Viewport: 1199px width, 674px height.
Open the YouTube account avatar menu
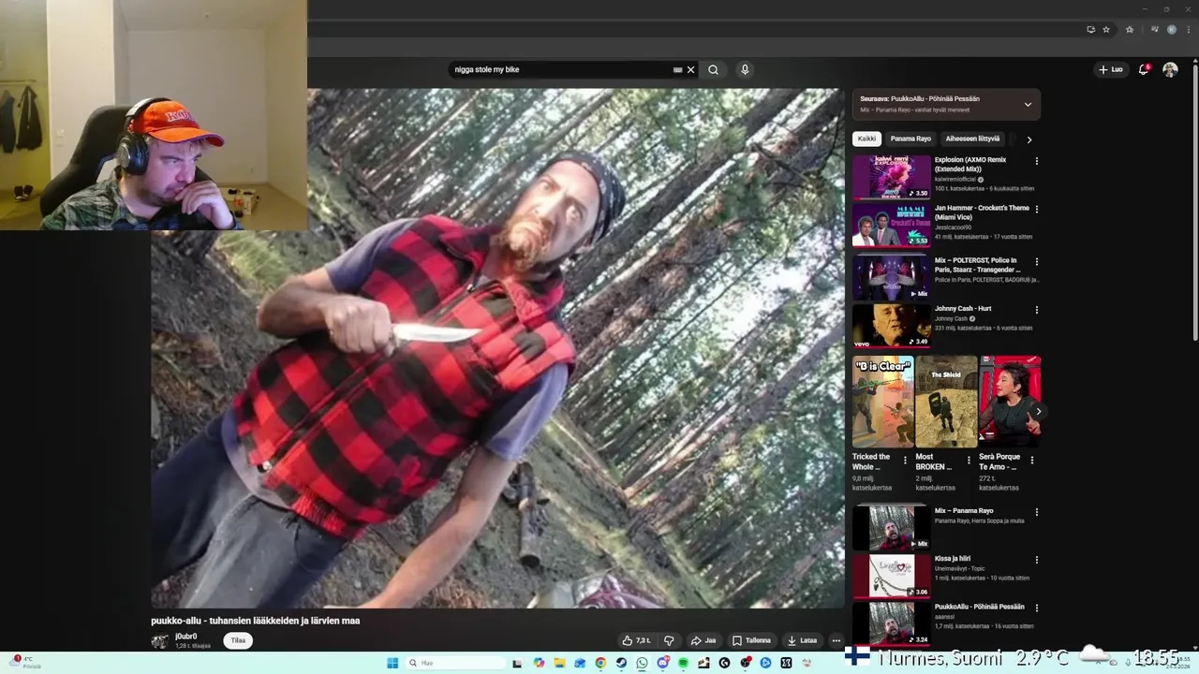(1170, 69)
